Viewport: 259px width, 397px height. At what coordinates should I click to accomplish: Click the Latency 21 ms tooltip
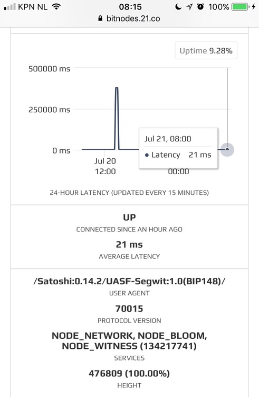pyautogui.click(x=178, y=148)
